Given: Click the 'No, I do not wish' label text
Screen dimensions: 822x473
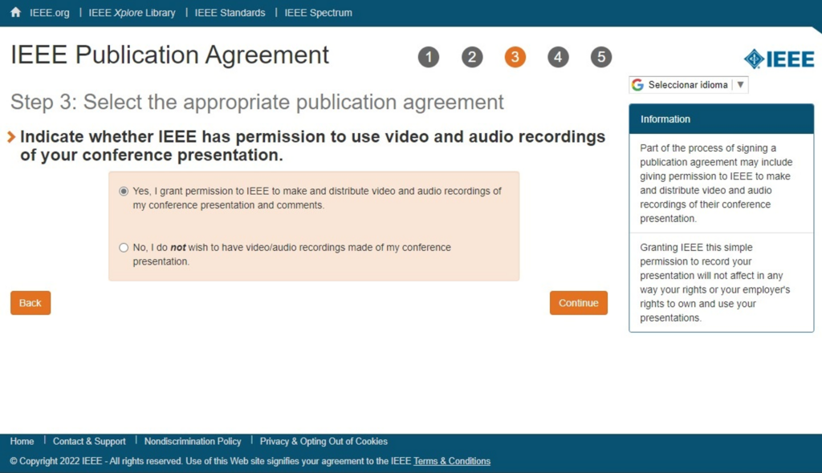Looking at the screenshot, I should point(291,254).
